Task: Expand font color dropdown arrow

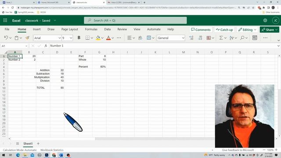Action: tap(113, 38)
